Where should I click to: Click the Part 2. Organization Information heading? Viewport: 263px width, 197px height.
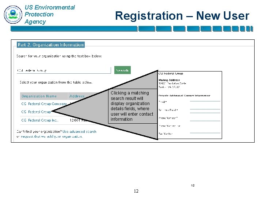pyautogui.click(x=51, y=45)
